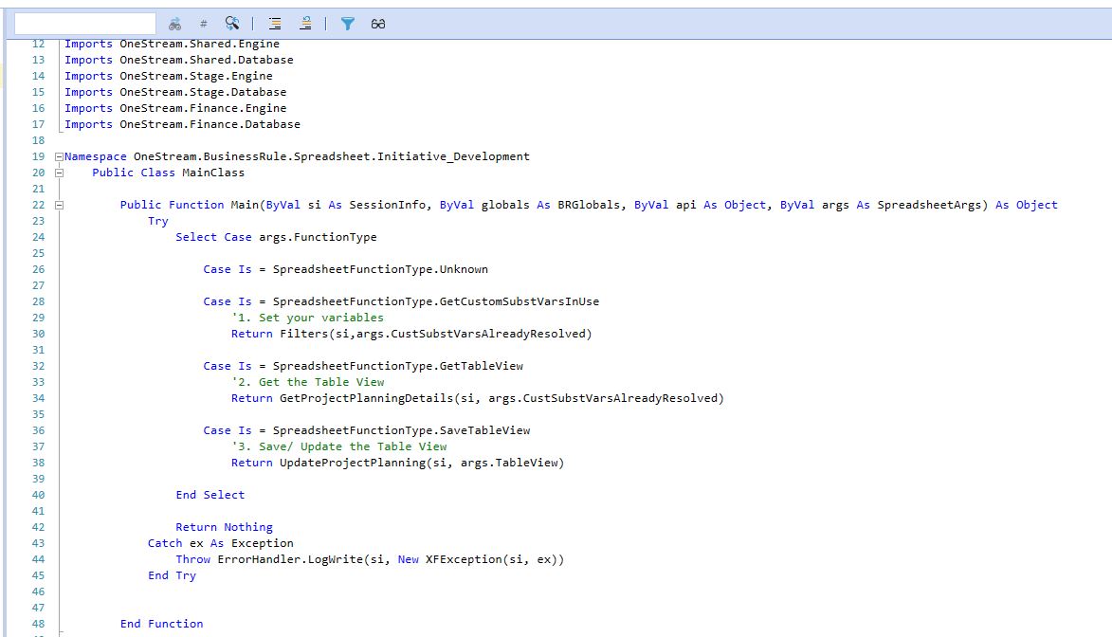Screen dimensions: 1112x637
Task: Place cursor on the End Function line
Action: (161, 623)
